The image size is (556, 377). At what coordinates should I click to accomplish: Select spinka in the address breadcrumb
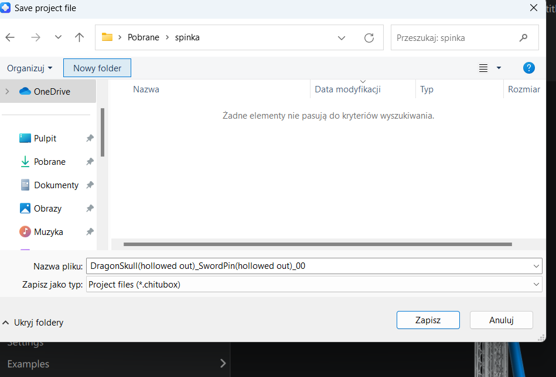187,37
